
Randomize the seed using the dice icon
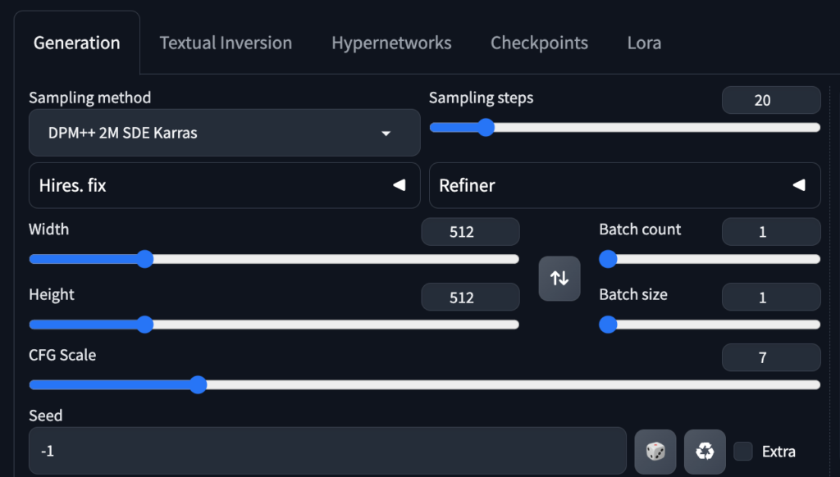pos(655,451)
